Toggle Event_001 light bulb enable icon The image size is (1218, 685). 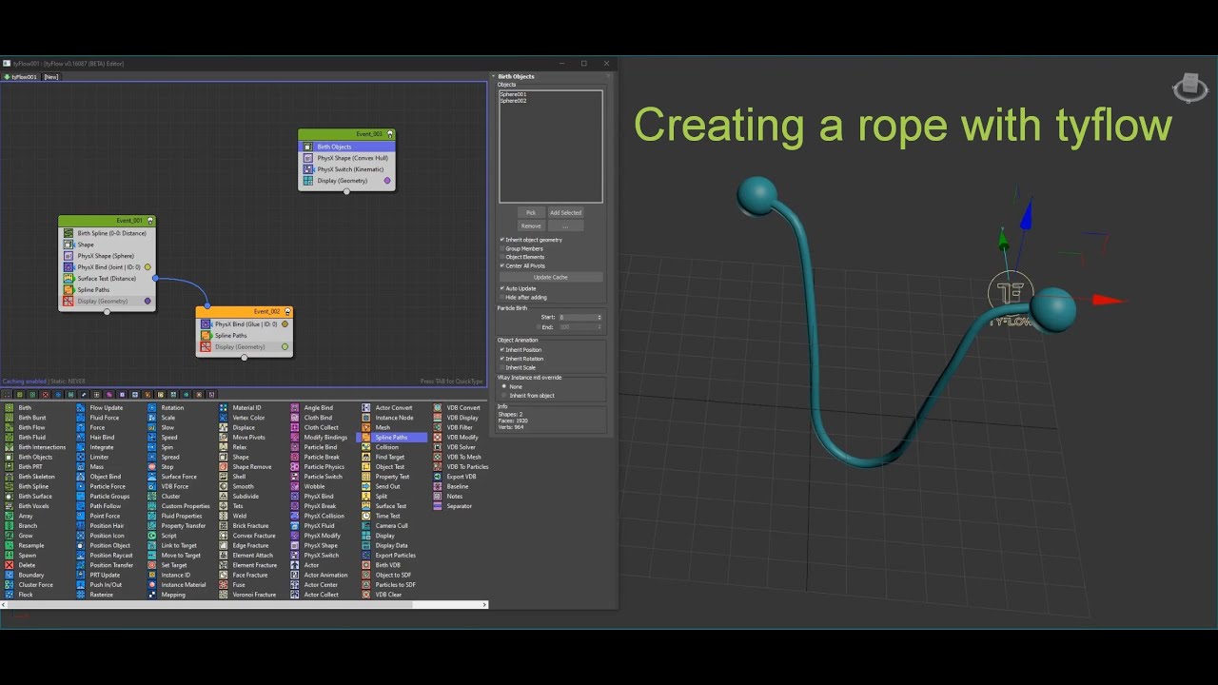pos(150,221)
